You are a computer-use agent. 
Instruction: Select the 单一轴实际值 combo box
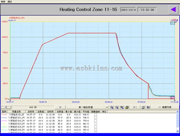pos(87,107)
